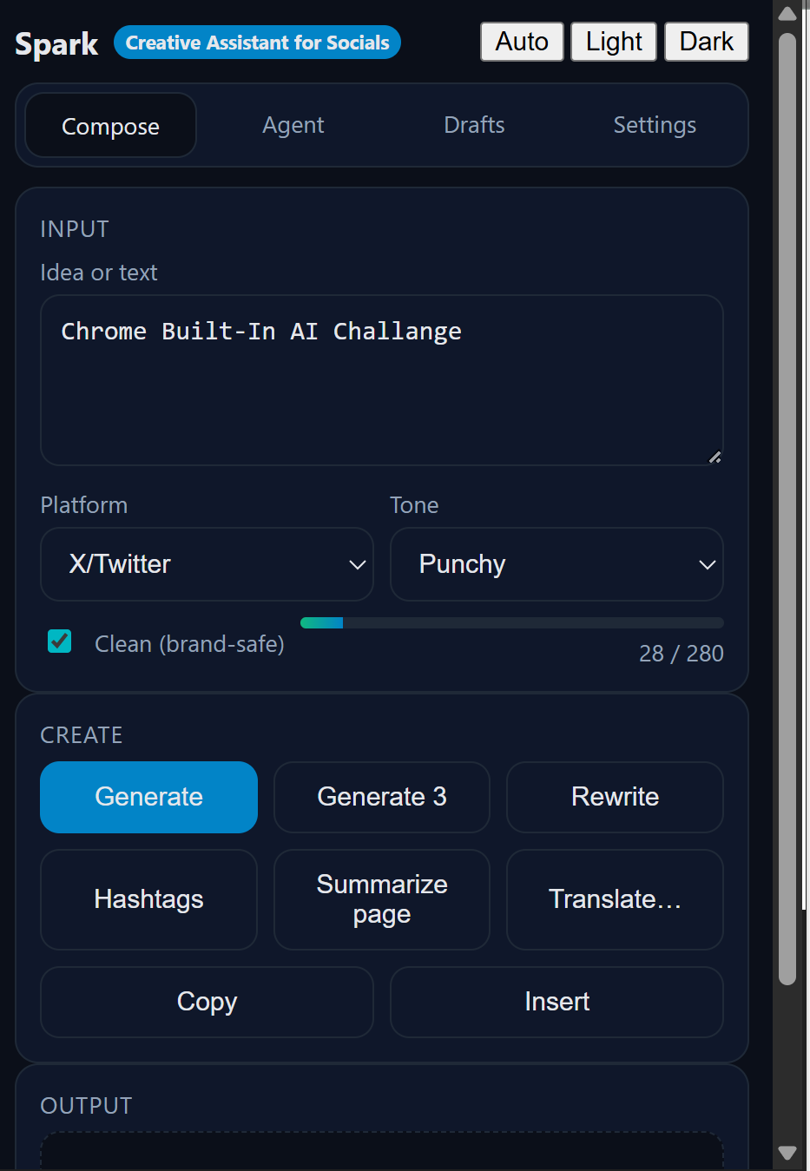Open the Tone dropdown showing Punchy
This screenshot has width=810, height=1171.
(x=556, y=564)
